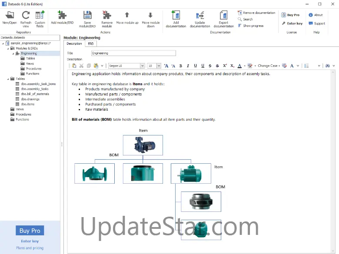Add a new module/ERD

(62, 15)
